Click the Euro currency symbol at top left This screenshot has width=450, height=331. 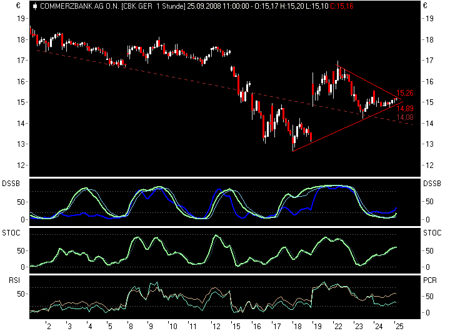(x=18, y=6)
